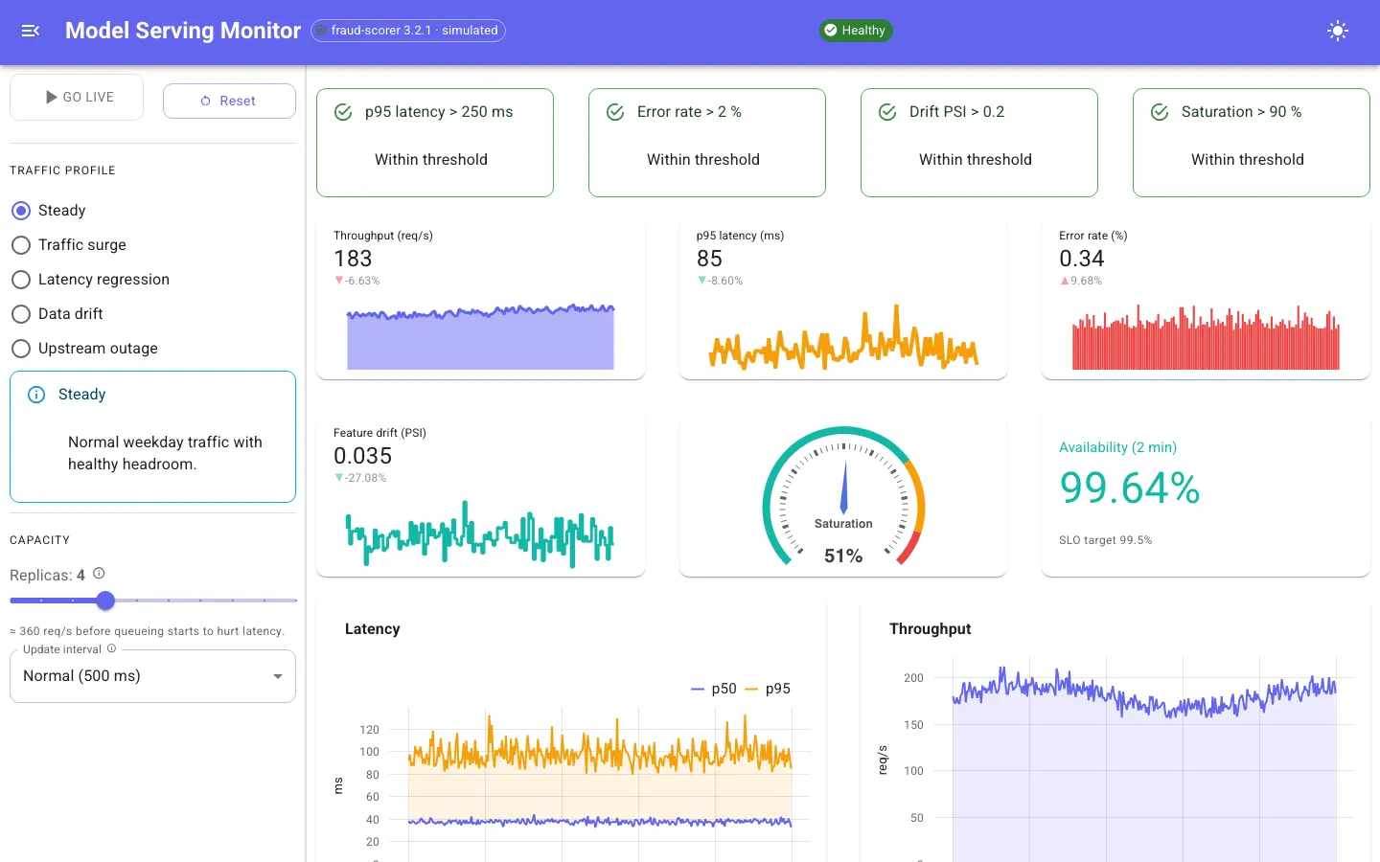Click the down trend arrow under p95 latency

701,281
